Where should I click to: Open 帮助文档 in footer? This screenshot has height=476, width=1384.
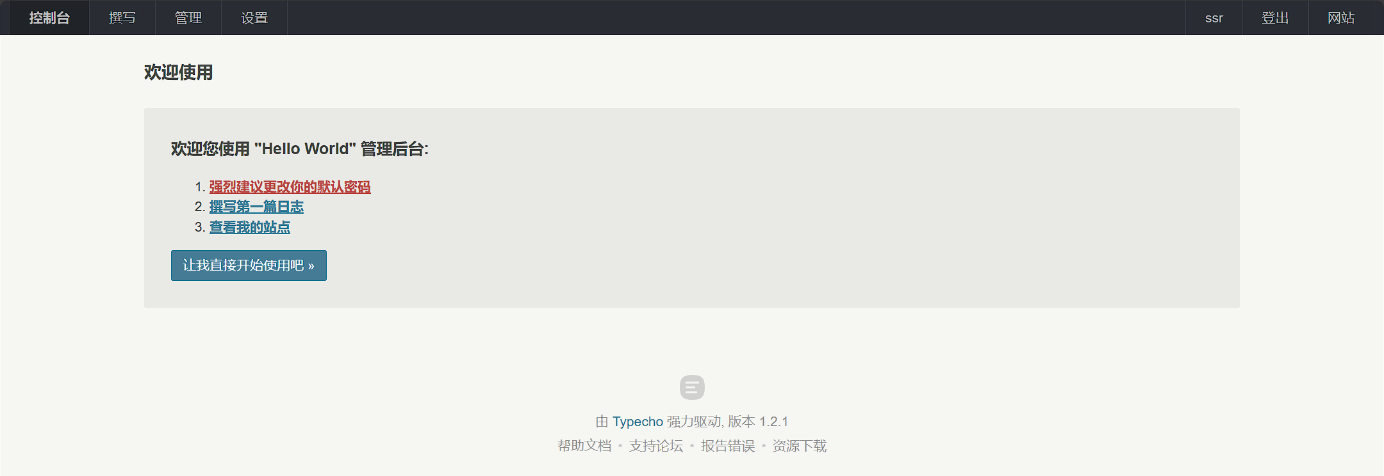[584, 446]
